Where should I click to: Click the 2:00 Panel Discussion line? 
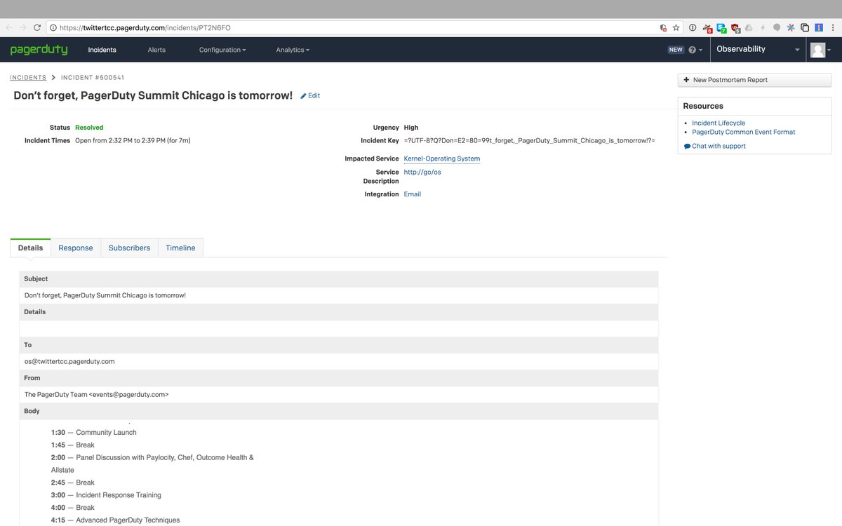coord(152,457)
